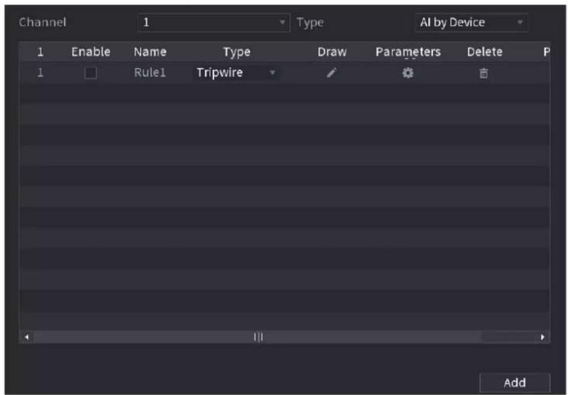Click the Name column header
Viewport: 568px width, 395px height.
[150, 52]
